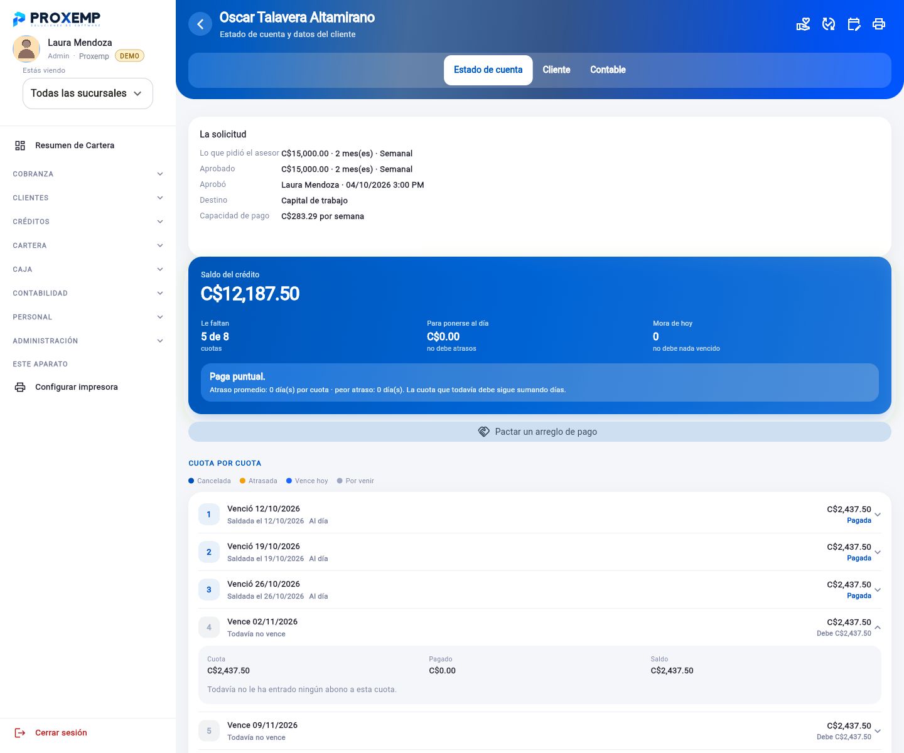Click the number 3 cuota badge
This screenshot has width=904, height=753.
pyautogui.click(x=209, y=590)
